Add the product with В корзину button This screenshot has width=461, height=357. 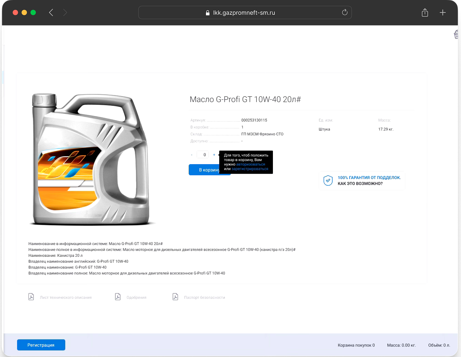204,170
